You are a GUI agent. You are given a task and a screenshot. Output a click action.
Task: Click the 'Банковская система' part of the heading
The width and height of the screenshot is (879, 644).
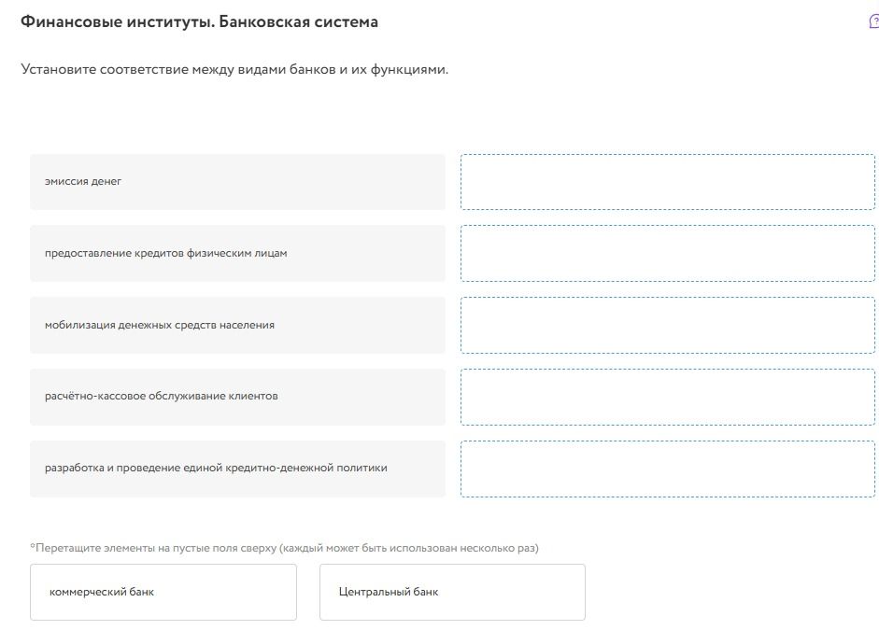299,21
